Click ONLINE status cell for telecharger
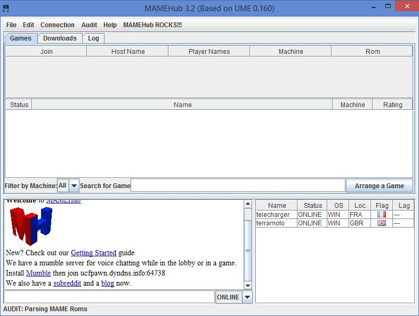Viewport: 419px width, 316px height. pos(312,215)
